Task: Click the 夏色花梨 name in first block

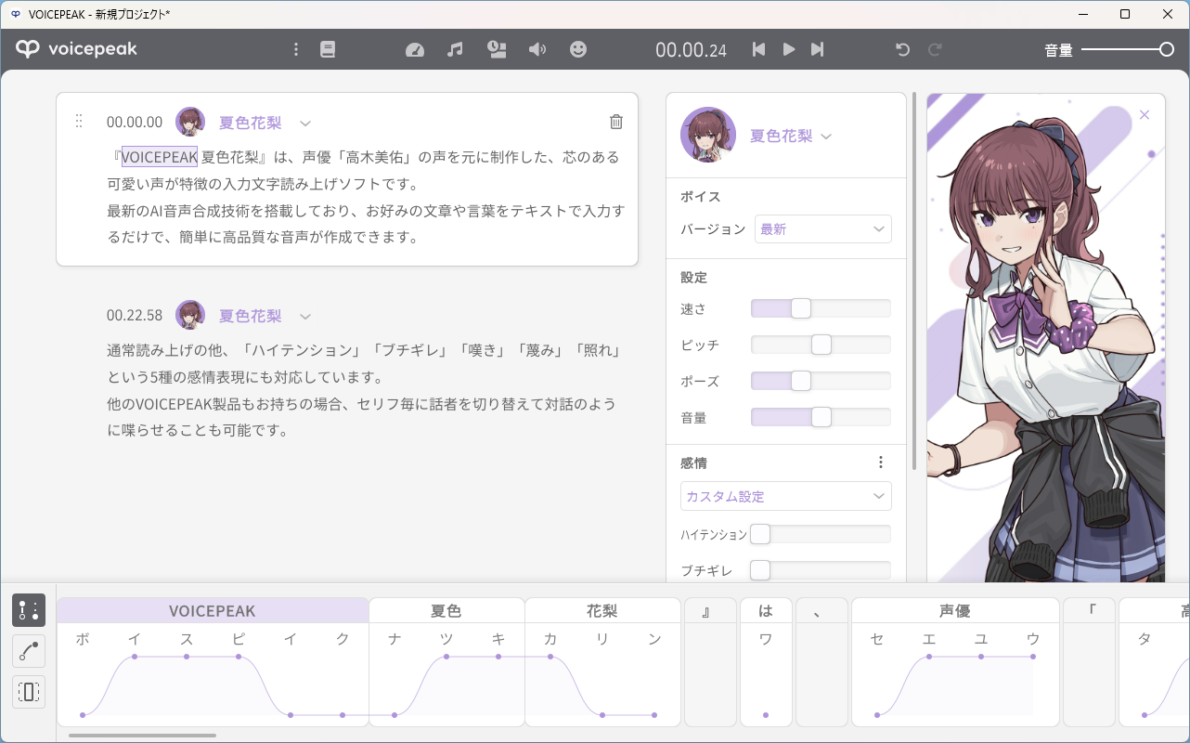Action: click(x=250, y=123)
